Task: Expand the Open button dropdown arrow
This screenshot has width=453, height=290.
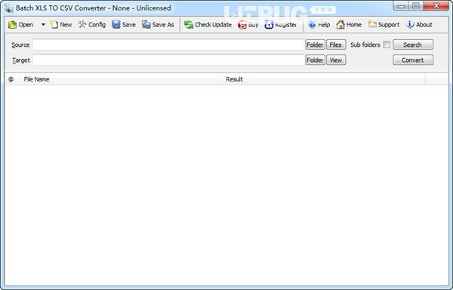Action: [x=43, y=25]
